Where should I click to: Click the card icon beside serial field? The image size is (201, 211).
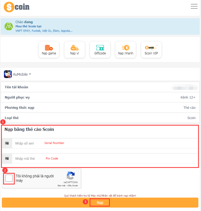coord(7,143)
